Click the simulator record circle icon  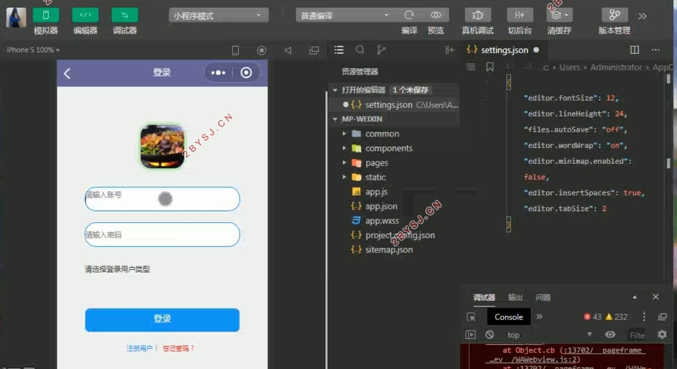point(262,50)
